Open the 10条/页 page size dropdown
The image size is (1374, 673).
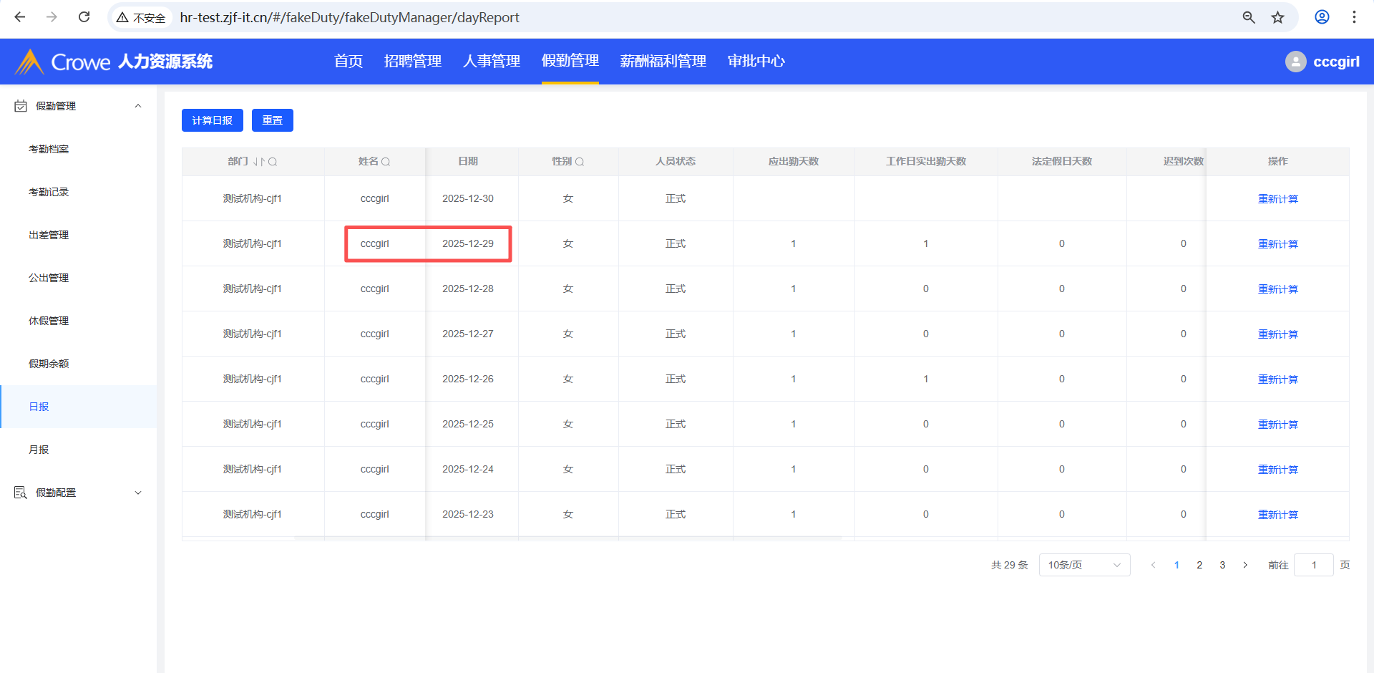point(1084,565)
